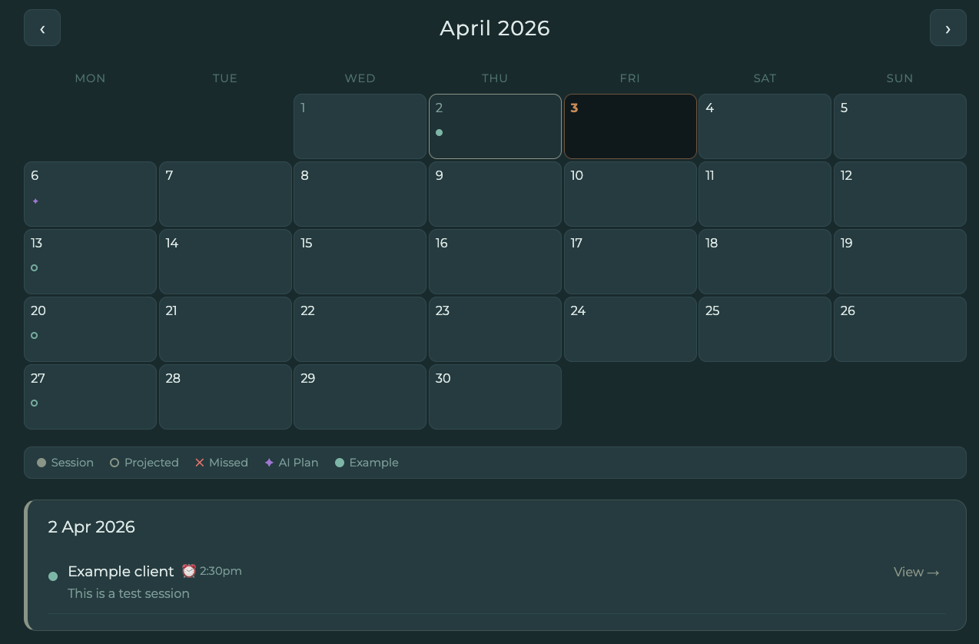
Task: Click the AI Plan sparkle on April 6
Action: 35,201
